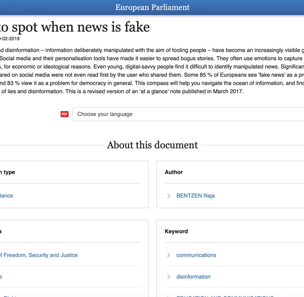Click the headline 'spot when news is fake'
This screenshot has width=304, height=297.
[x=81, y=27]
